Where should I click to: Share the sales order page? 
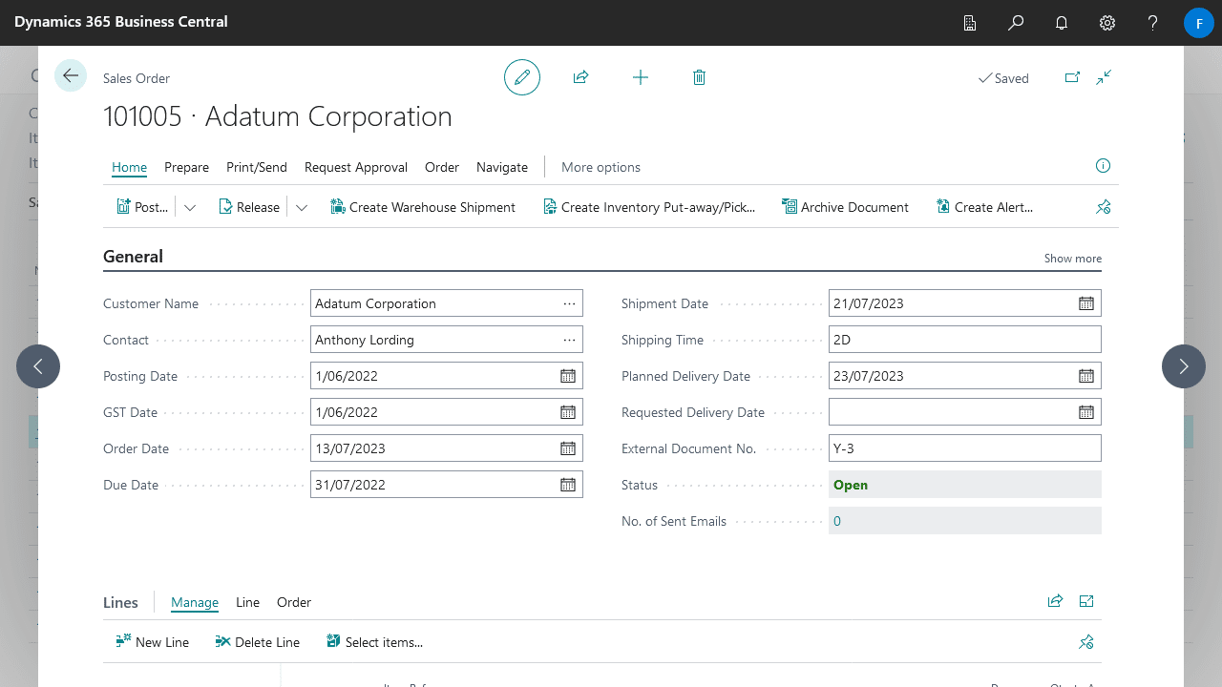580,77
